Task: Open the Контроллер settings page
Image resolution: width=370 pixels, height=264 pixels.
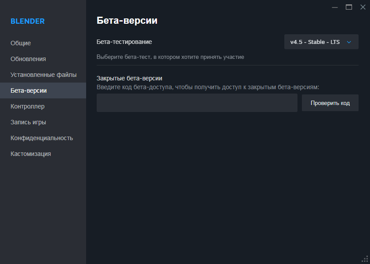Action: [x=28, y=106]
